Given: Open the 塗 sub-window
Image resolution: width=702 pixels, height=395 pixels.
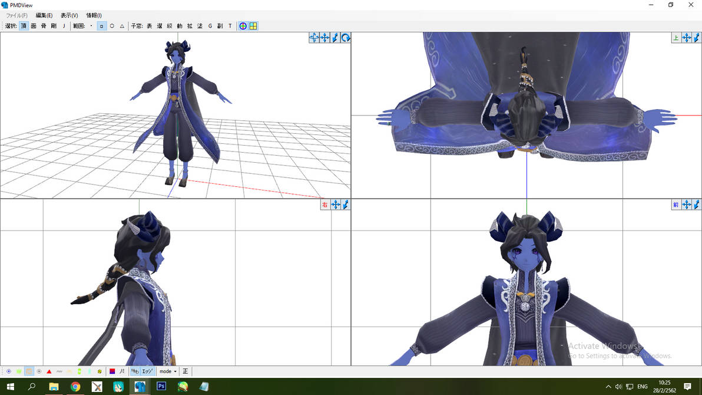Looking at the screenshot, I should (200, 26).
